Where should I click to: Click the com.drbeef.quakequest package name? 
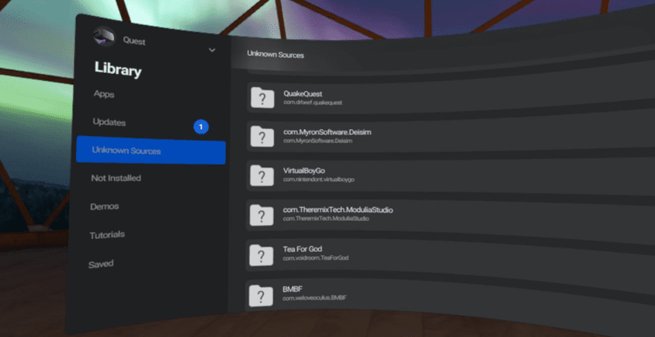[x=313, y=102]
